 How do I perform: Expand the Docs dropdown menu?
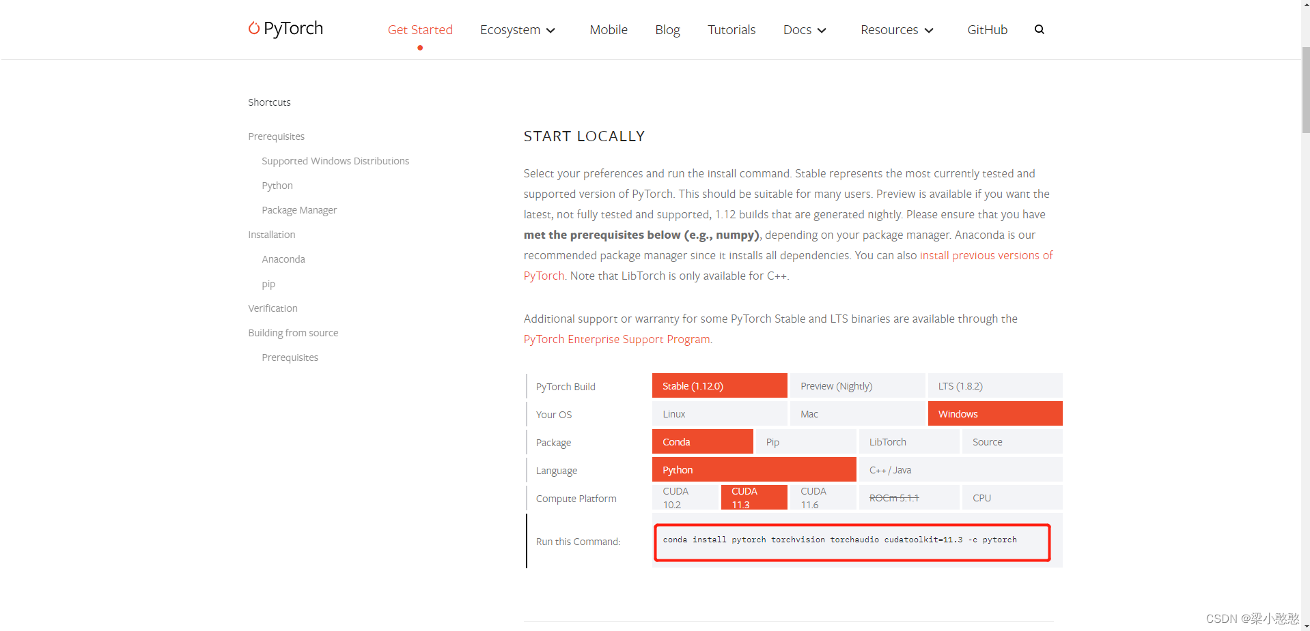[805, 30]
